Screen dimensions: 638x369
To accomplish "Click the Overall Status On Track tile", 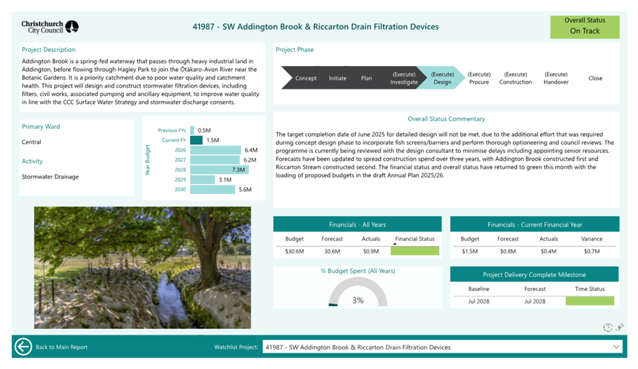I will click(585, 27).
